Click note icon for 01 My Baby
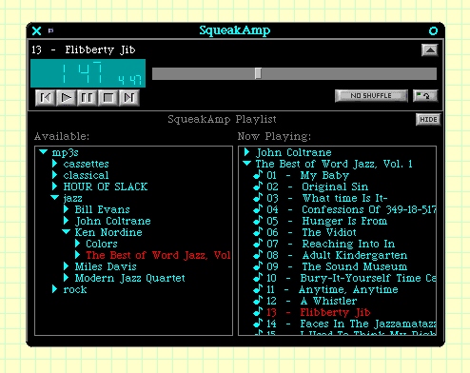The height and width of the screenshot is (373, 470). pyautogui.click(x=258, y=175)
